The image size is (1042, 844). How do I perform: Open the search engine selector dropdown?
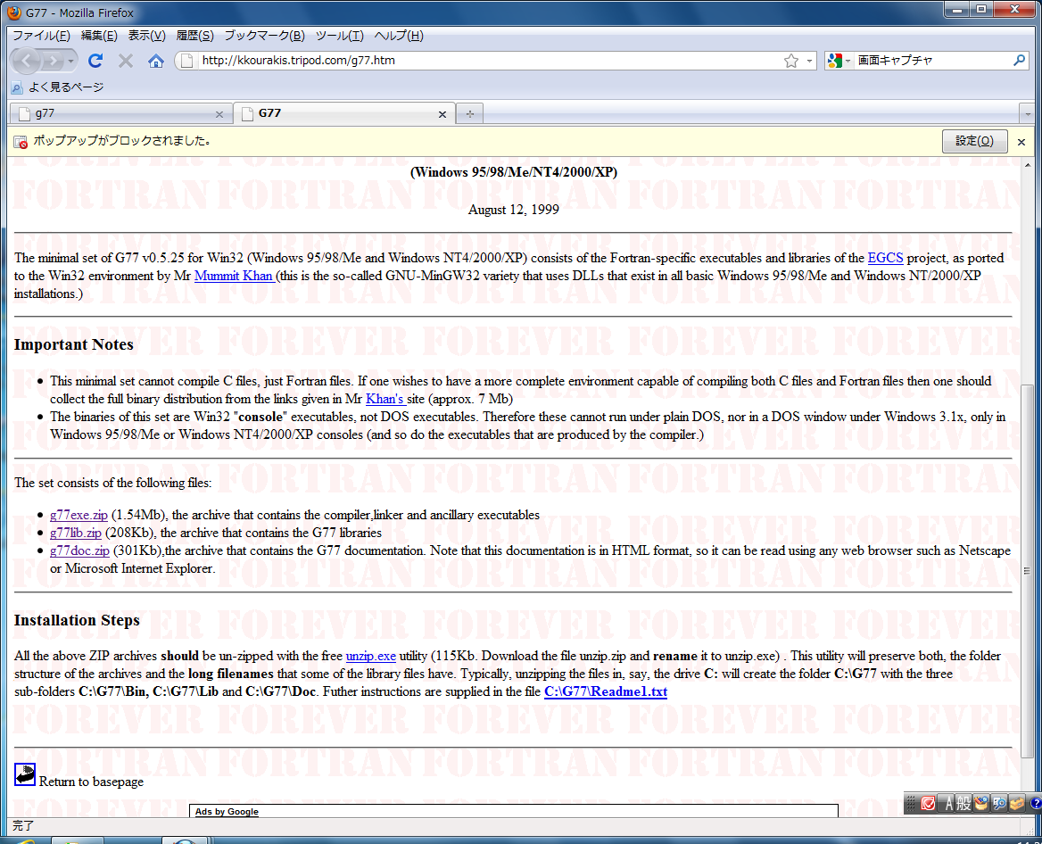pos(839,61)
